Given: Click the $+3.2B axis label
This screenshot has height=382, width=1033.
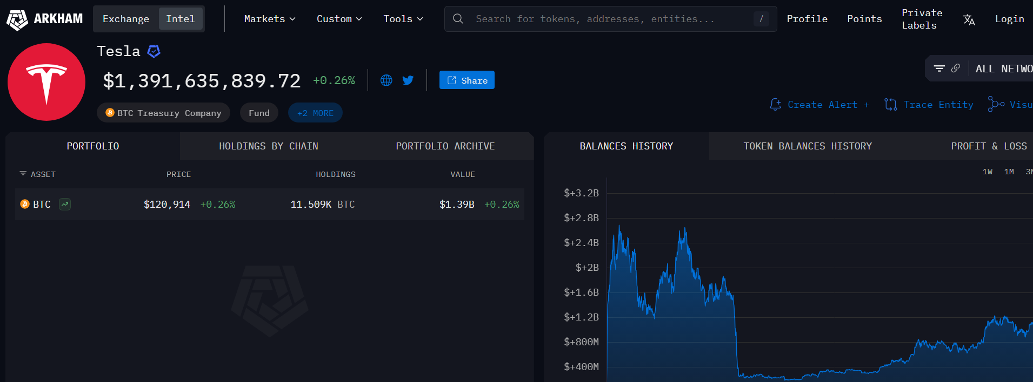Looking at the screenshot, I should pyautogui.click(x=581, y=193).
